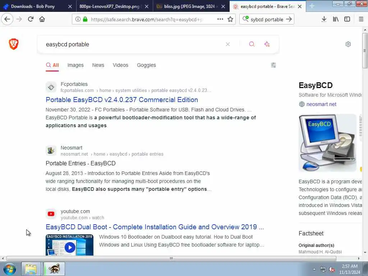
Task: Click the raccoon browser taskbar icon
Action: [x=54, y=269]
